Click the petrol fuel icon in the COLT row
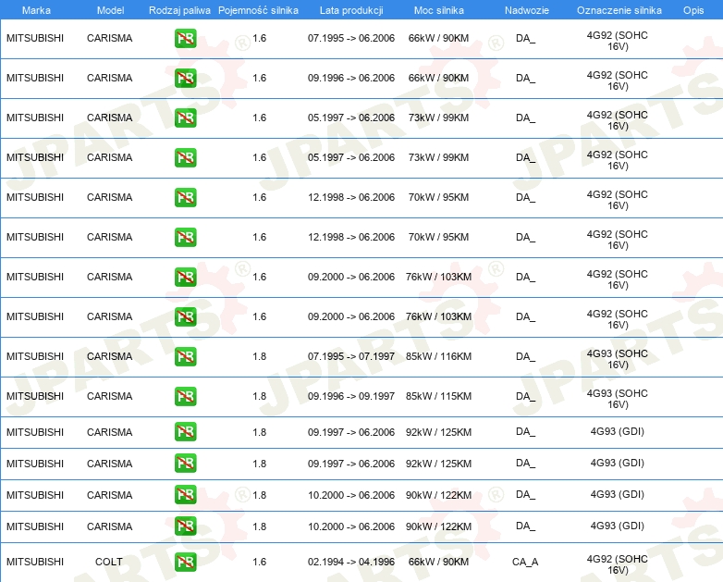Viewport: 723px width, 582px height. coord(185,562)
